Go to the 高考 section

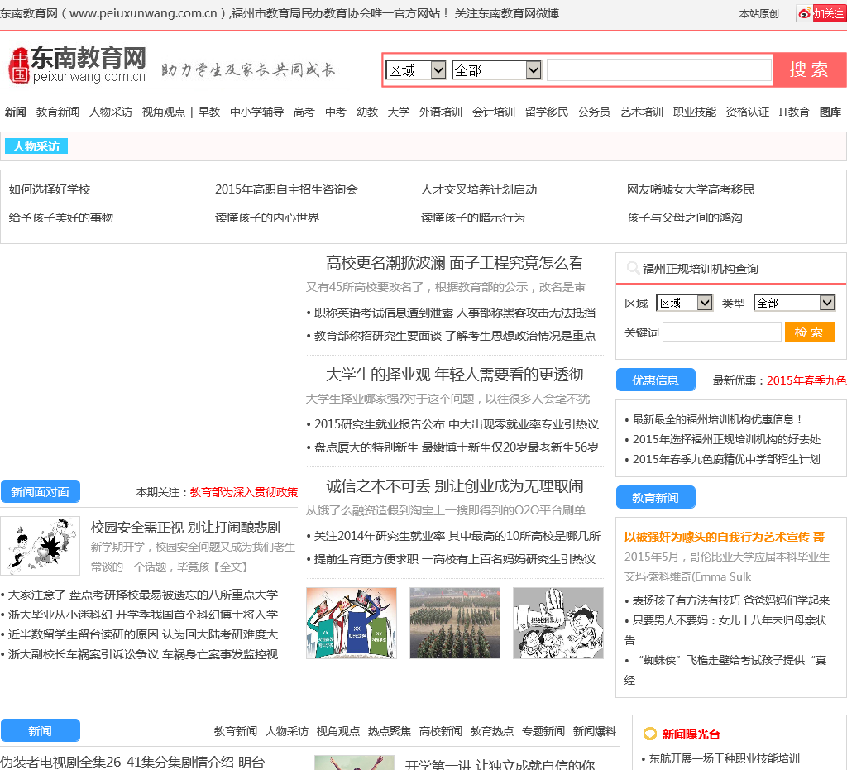point(304,112)
